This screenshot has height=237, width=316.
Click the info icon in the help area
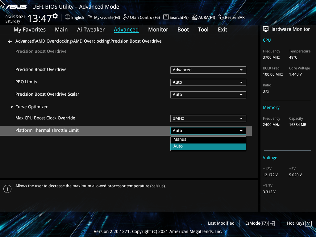[x=7, y=189]
